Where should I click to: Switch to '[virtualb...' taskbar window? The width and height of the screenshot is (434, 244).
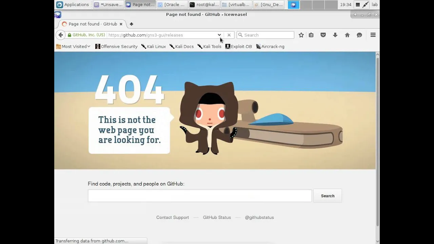(x=236, y=4)
